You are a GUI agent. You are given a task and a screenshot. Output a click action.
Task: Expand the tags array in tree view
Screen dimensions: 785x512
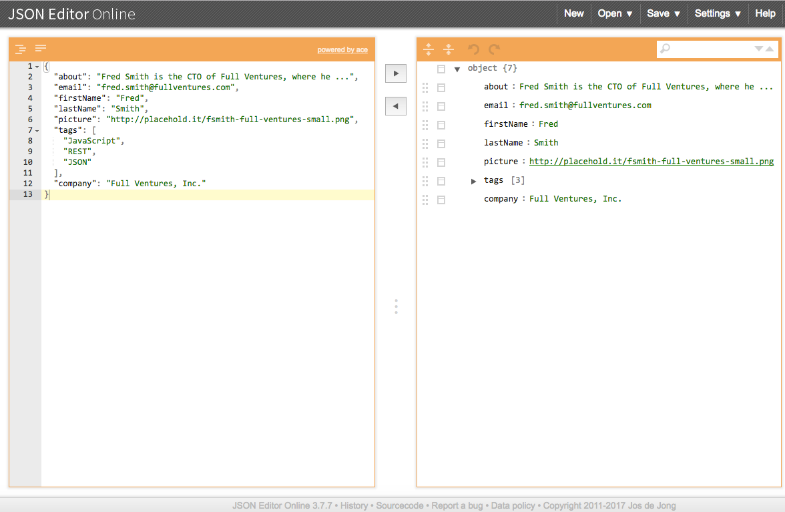tap(474, 180)
